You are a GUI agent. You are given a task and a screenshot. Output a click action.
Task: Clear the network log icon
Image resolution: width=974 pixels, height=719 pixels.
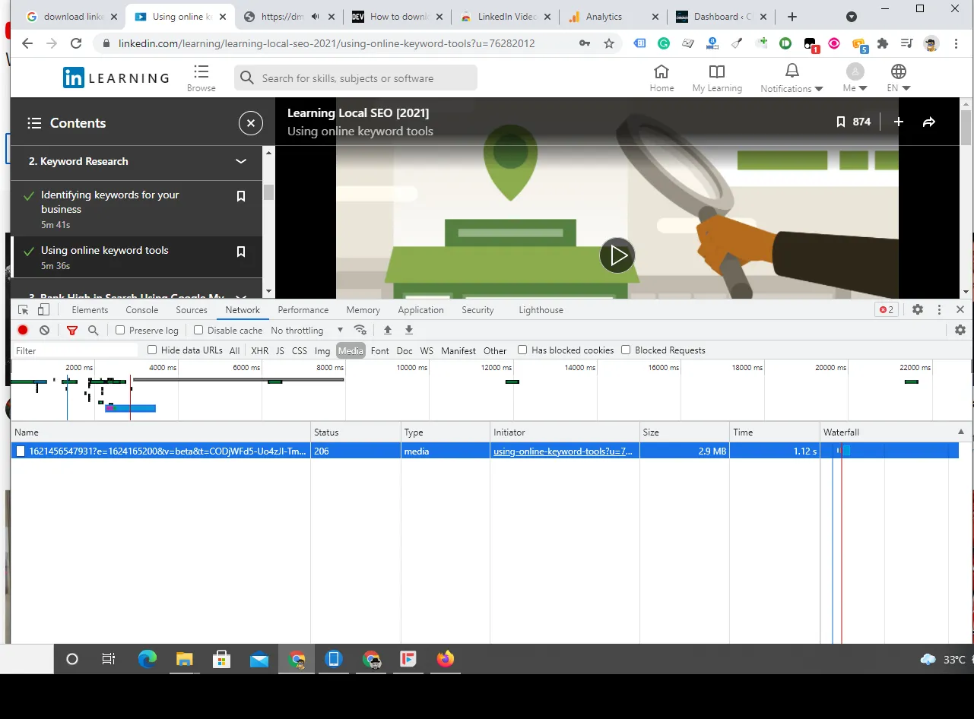(x=45, y=330)
